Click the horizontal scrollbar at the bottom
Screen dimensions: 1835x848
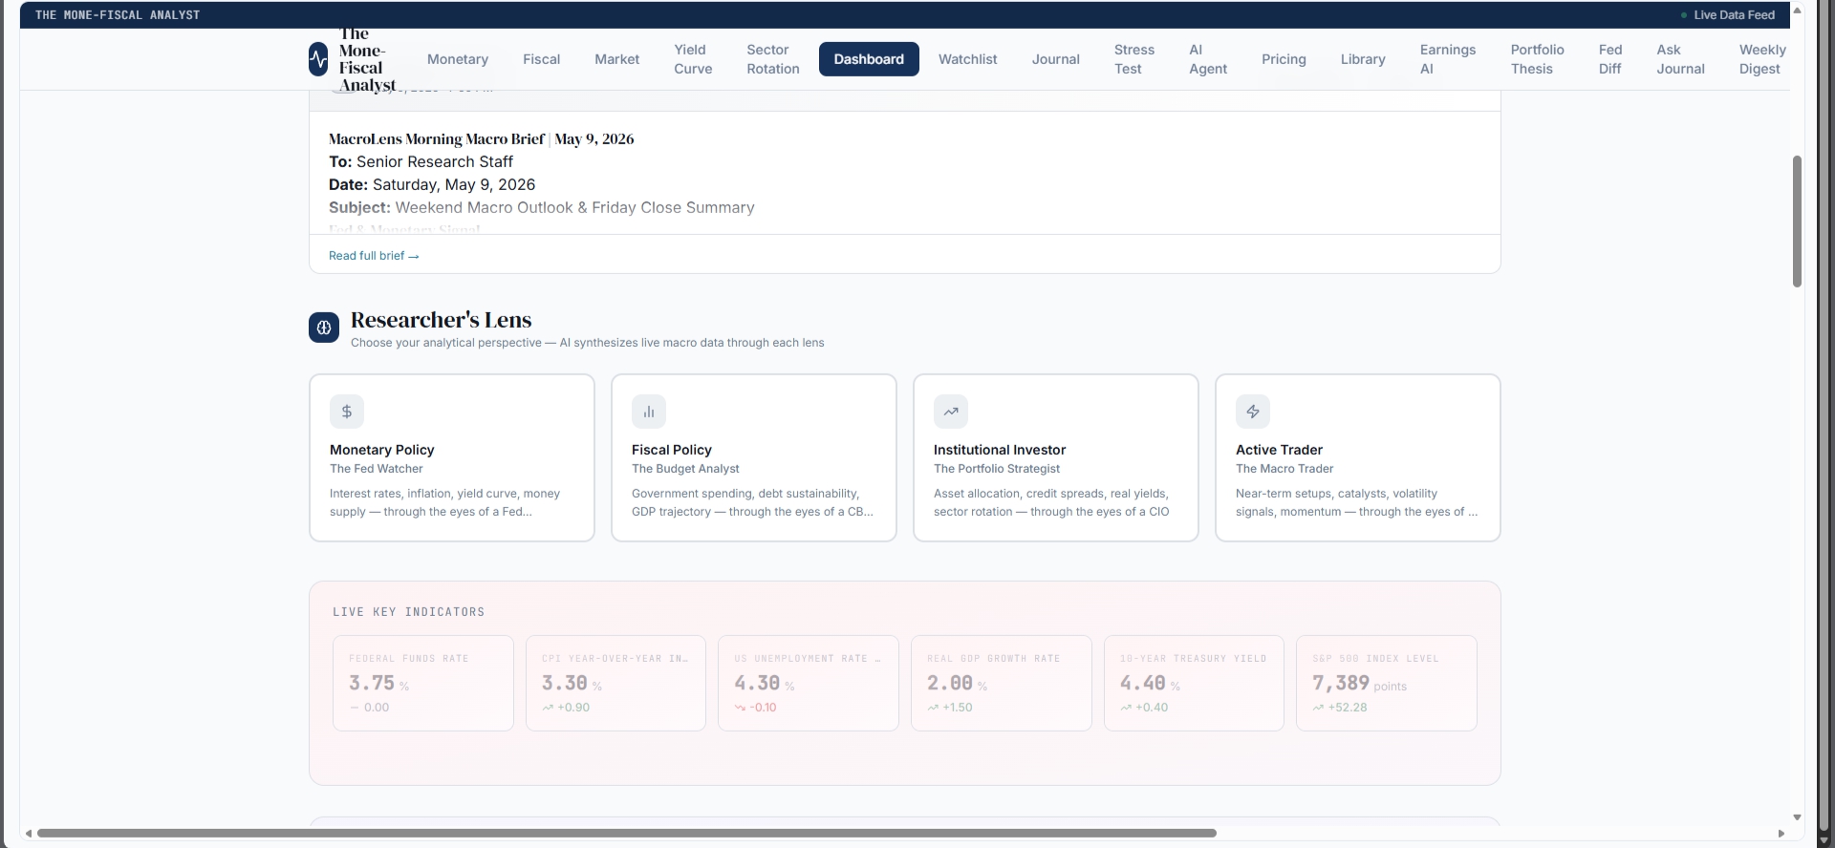[626, 834]
